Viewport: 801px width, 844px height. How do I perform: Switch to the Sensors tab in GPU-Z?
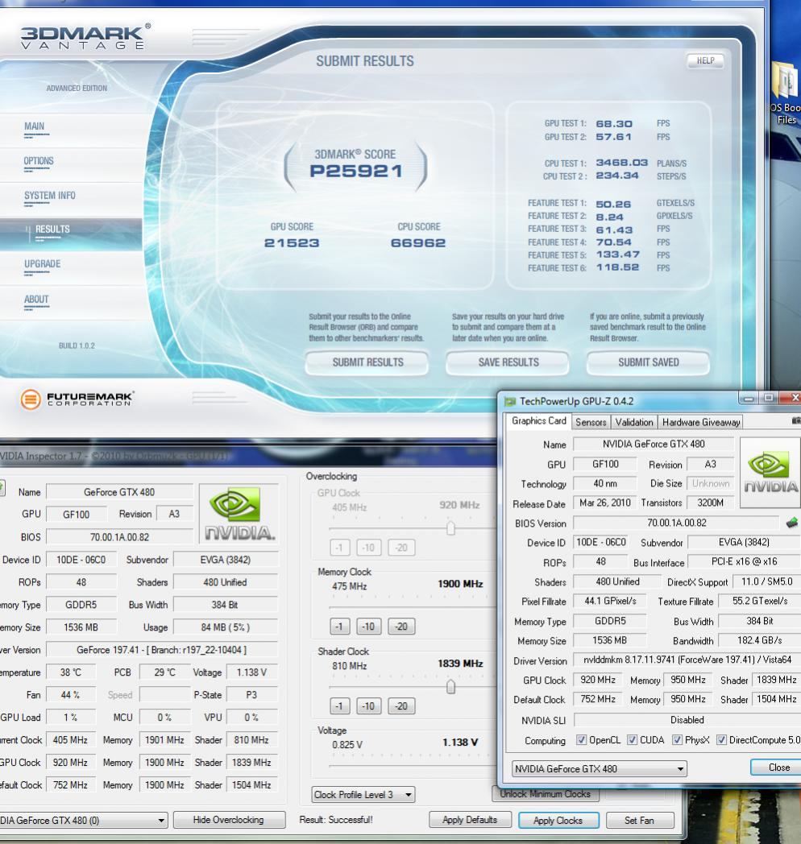tap(591, 423)
